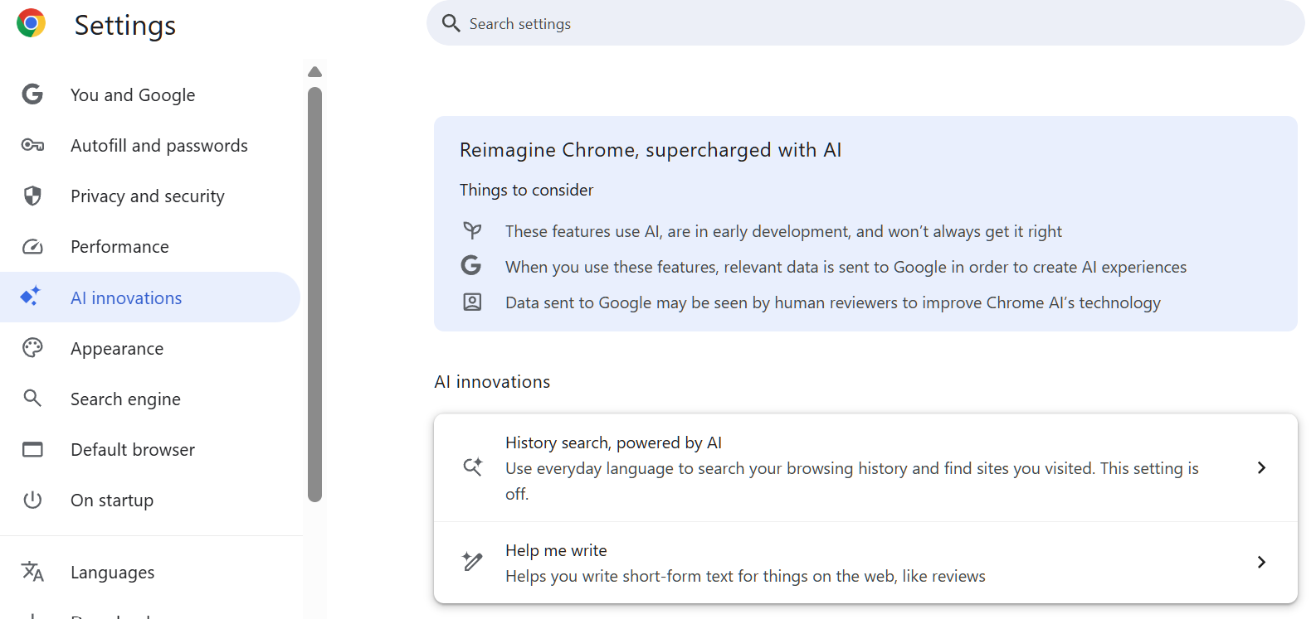Go to Search engine settings

pyautogui.click(x=150, y=399)
